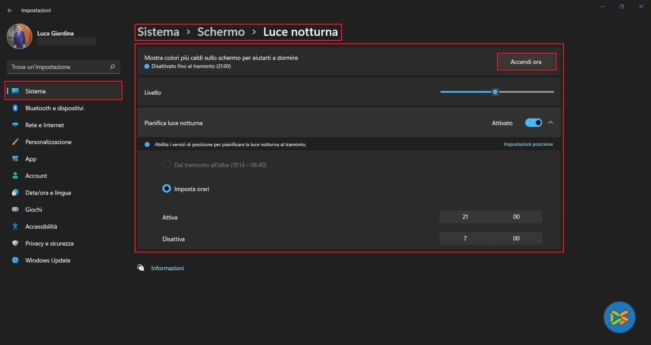Open the Attiva hour selector showing 21
The width and height of the screenshot is (651, 345).
coord(465,217)
